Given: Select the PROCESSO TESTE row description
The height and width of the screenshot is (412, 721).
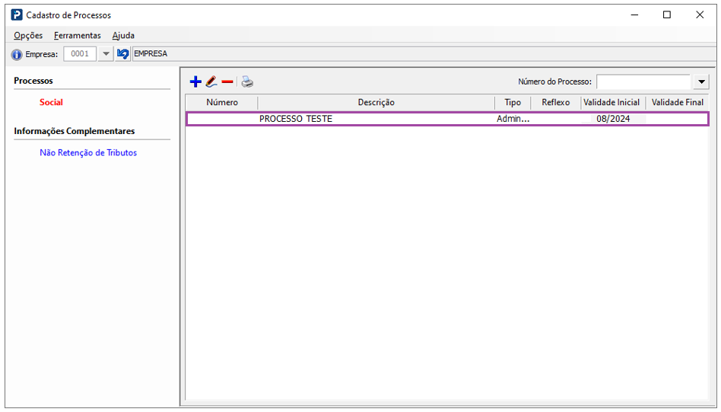Looking at the screenshot, I should coord(296,119).
